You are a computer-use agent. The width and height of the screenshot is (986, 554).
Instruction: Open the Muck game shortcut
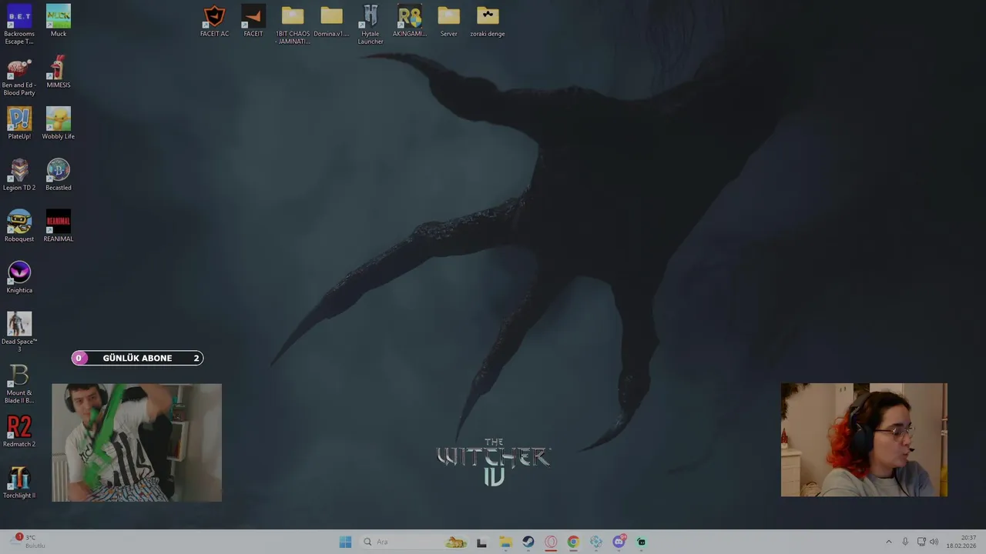point(59,21)
